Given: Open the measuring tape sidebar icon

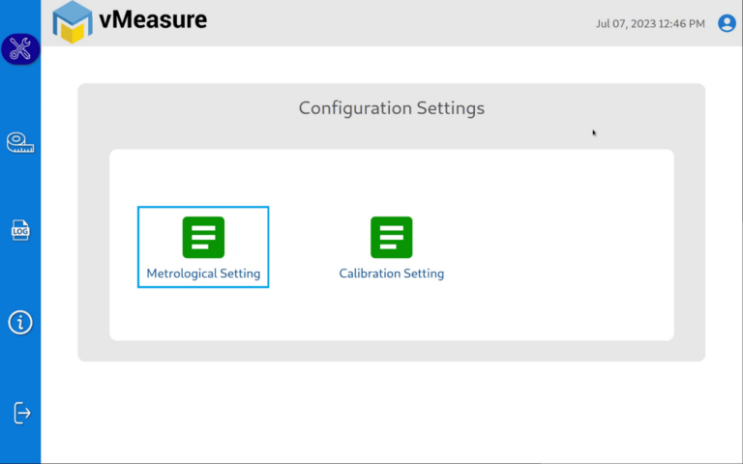Looking at the screenshot, I should click(20, 143).
